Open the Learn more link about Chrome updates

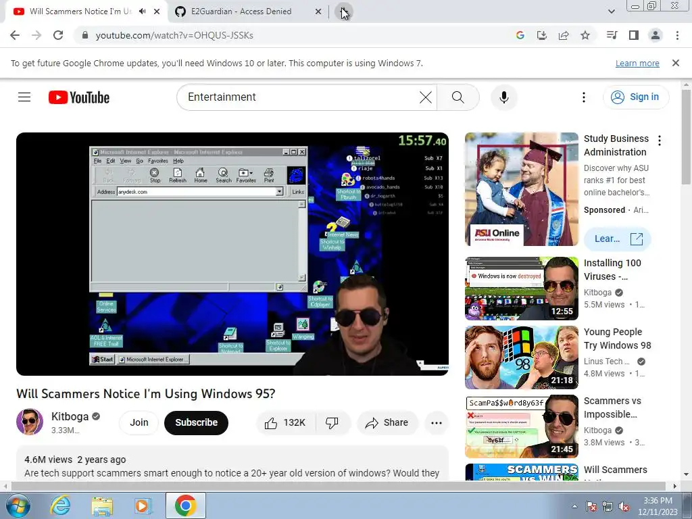637,63
